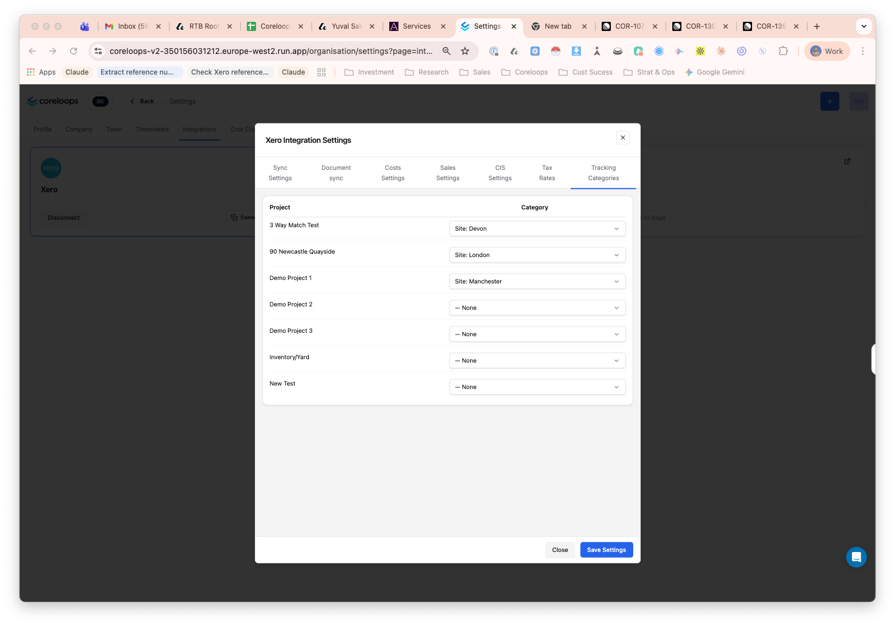The height and width of the screenshot is (626, 895).
Task: Open the Work profile button in Chrome
Action: [x=827, y=51]
